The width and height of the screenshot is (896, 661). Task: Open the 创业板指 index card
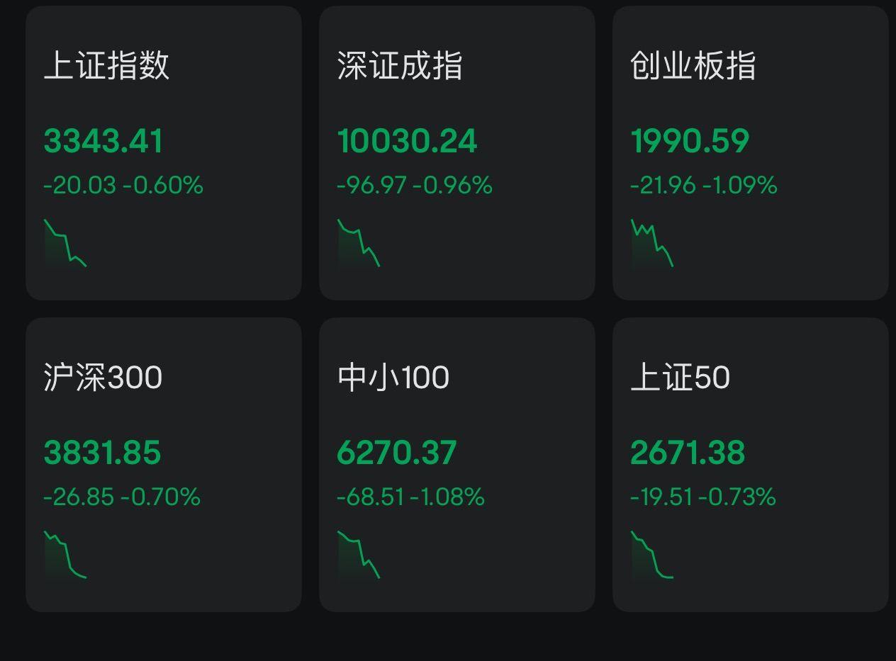point(751,153)
